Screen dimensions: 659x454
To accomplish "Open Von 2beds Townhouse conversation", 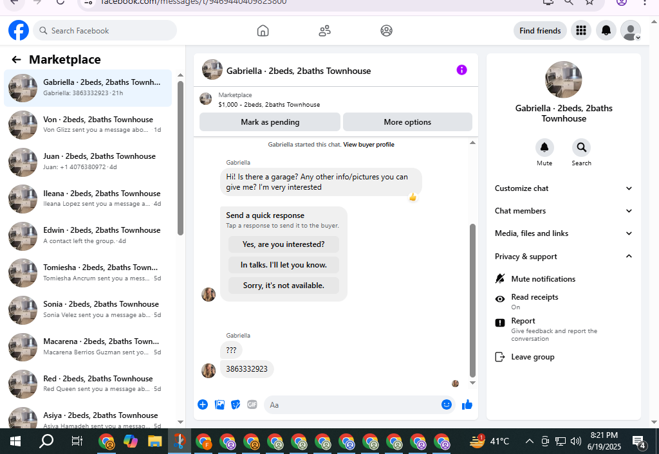I will 88,125.
